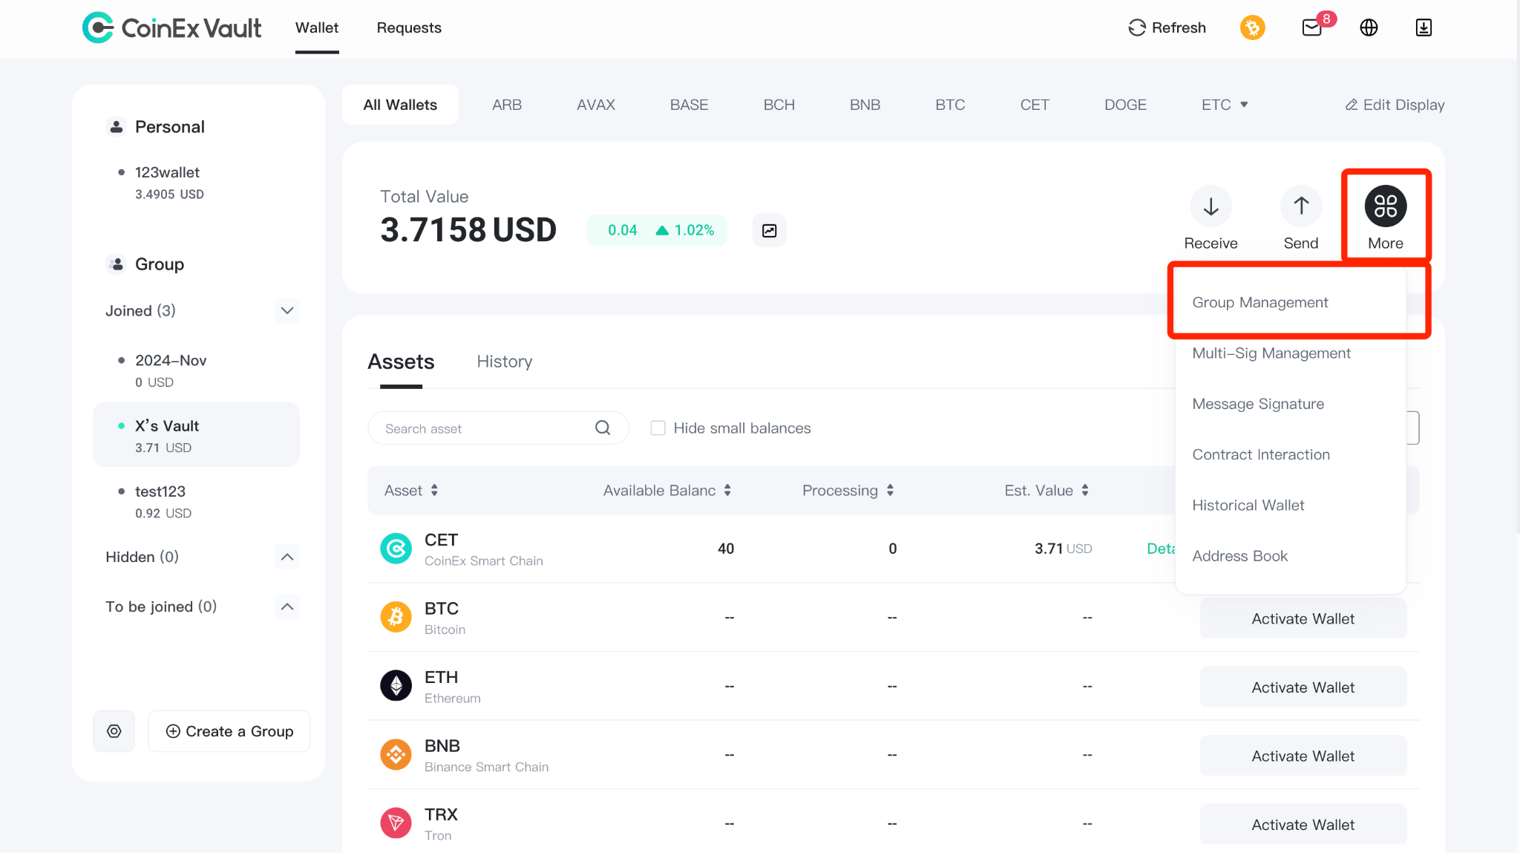Sort by Est. Value arrows

[x=1085, y=490]
